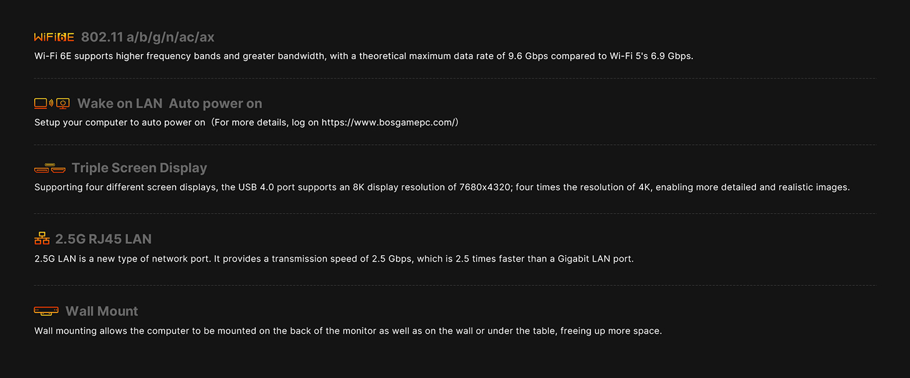910x378 pixels.
Task: Click the '9.6 Gbps' value in Wi-Fi text
Action: point(528,56)
